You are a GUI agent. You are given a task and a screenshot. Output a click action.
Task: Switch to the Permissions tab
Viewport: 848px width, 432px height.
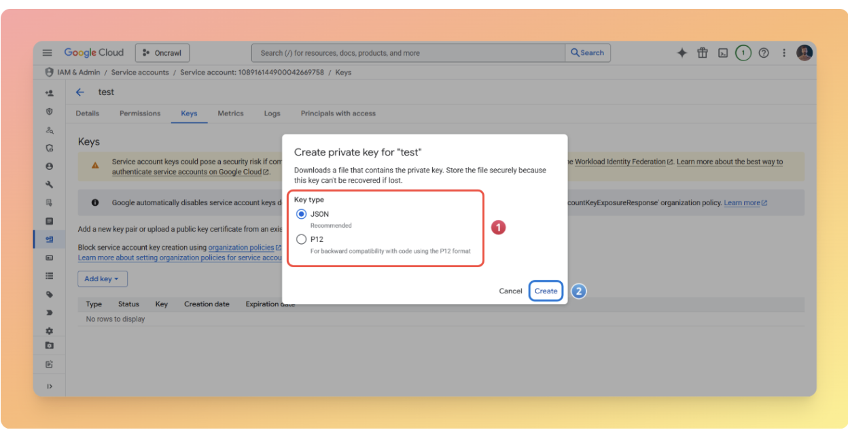(139, 113)
